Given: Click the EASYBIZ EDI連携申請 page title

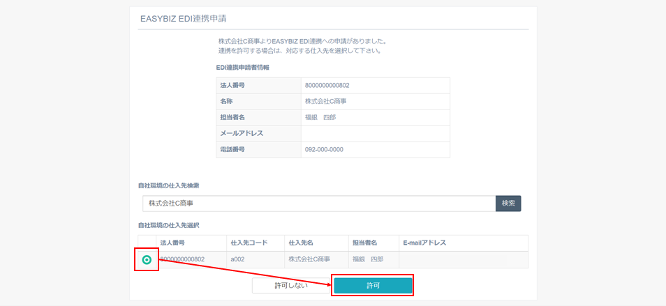Looking at the screenshot, I should coord(183,17).
